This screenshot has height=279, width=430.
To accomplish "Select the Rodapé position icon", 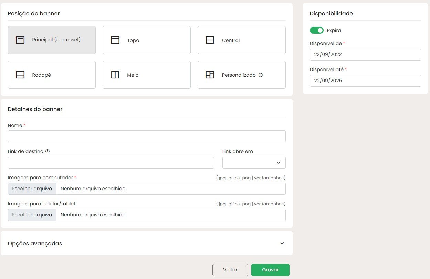I will click(x=20, y=75).
